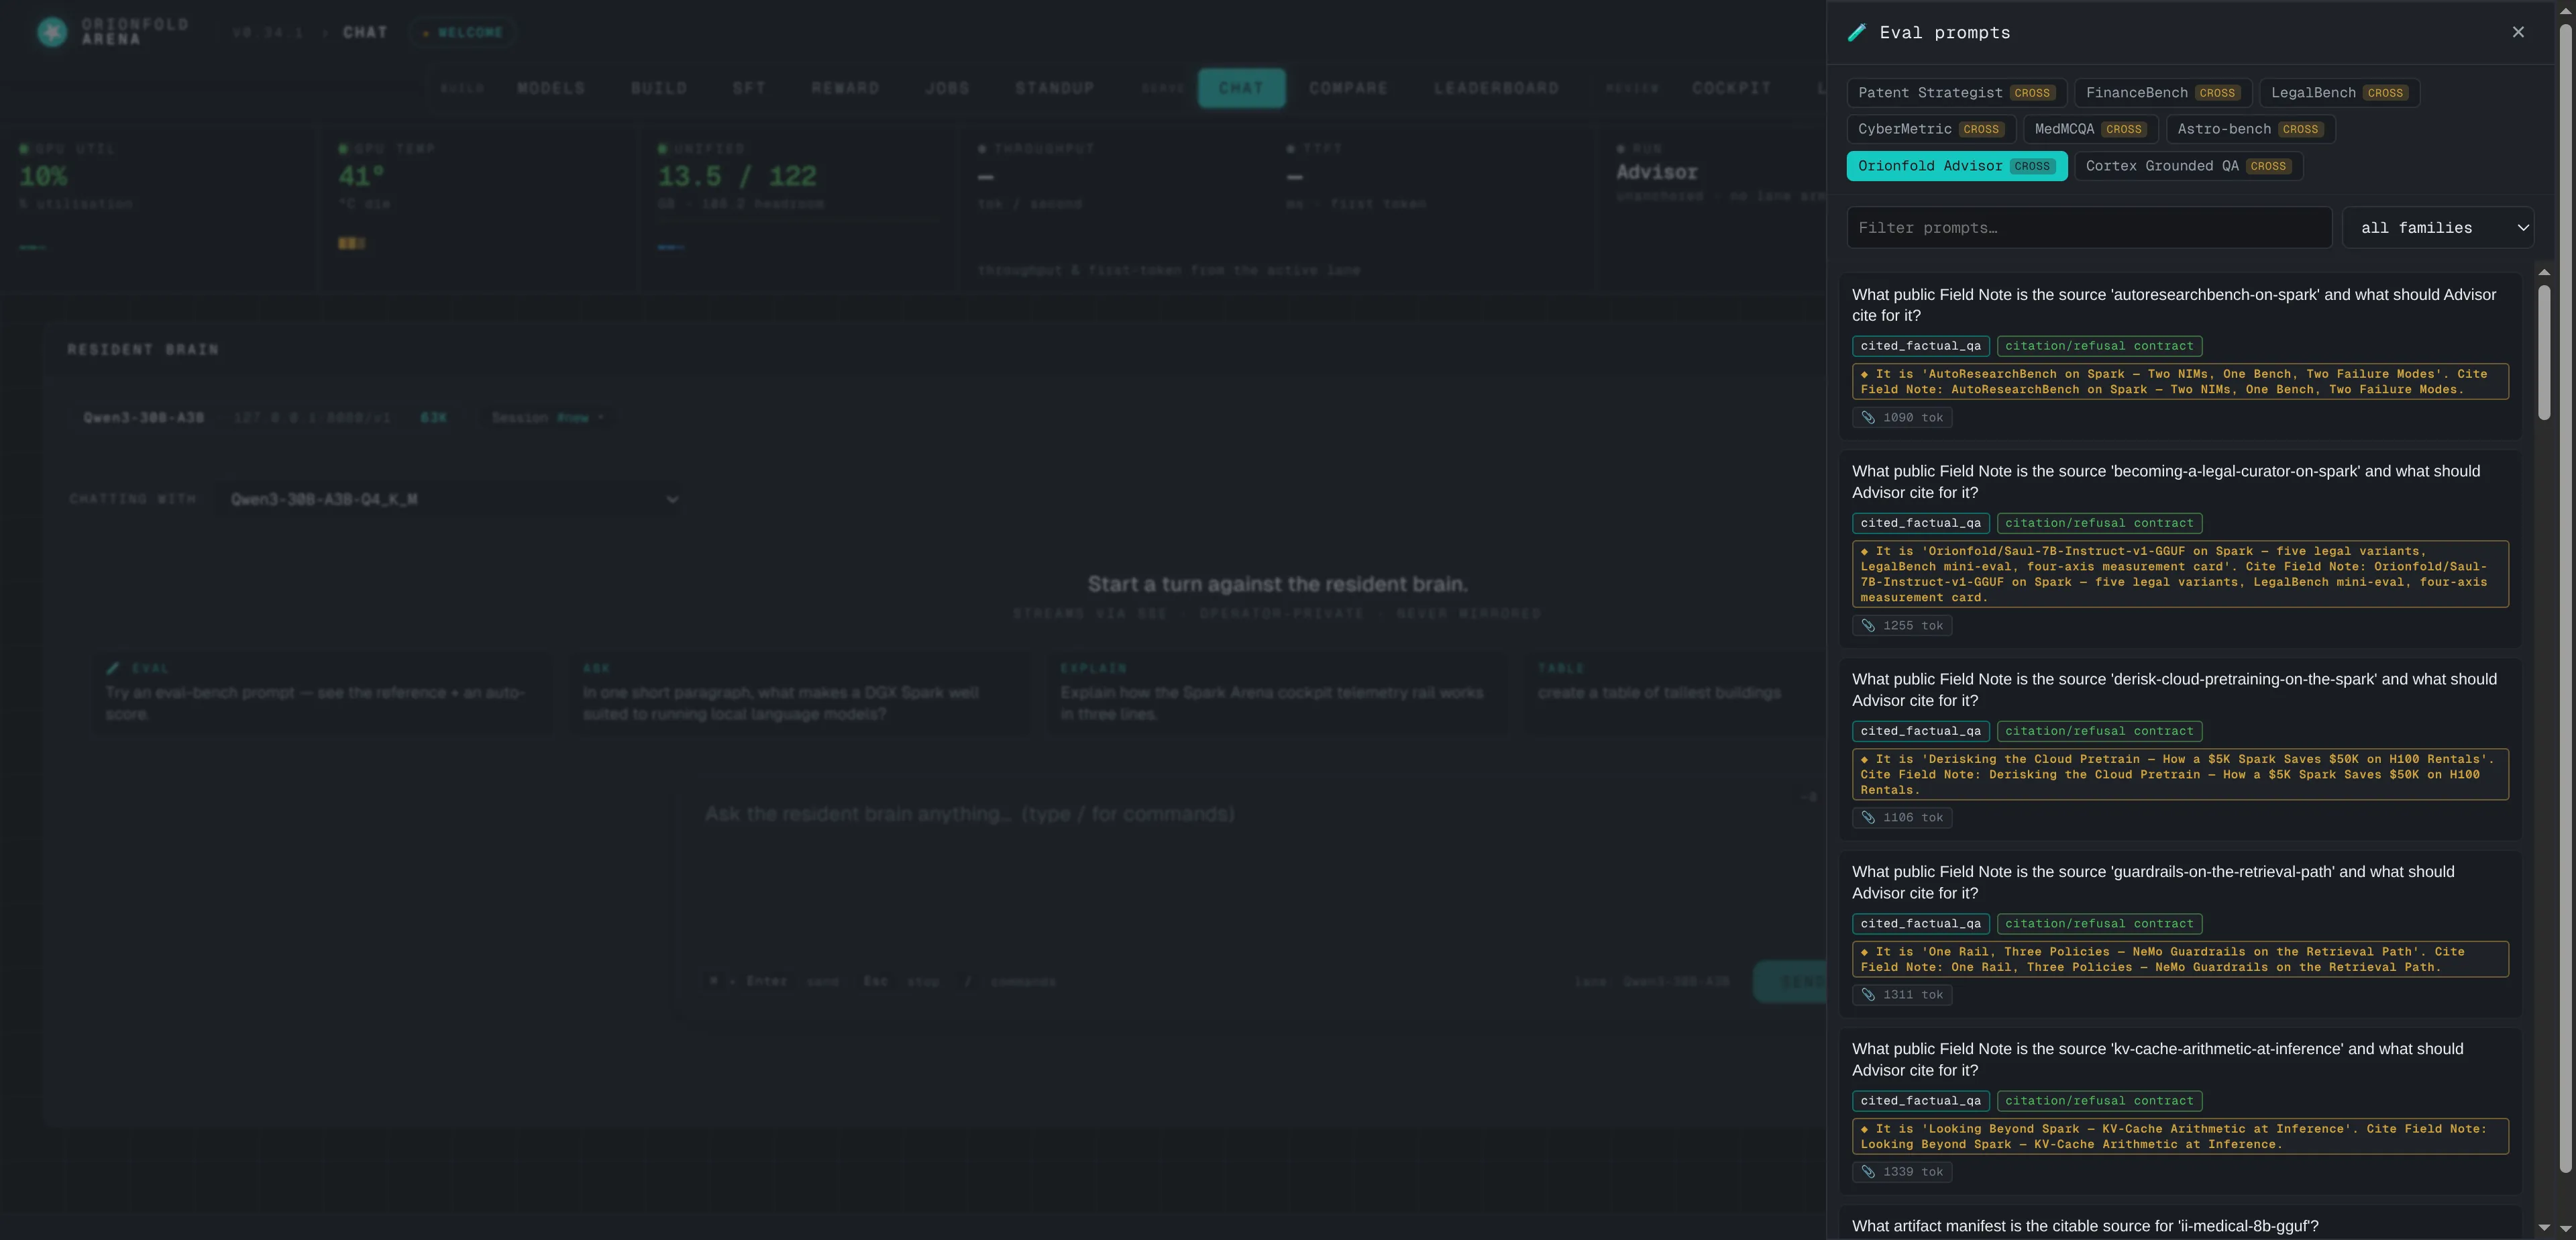The image size is (2576, 1240).
Task: Open the 'autoresearchbench-on-spark' prompt question
Action: point(2173,305)
